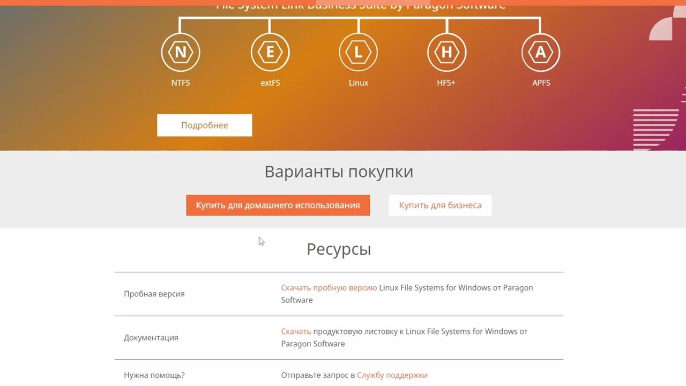
Task: Click the extFS hexagon E icon
Action: click(x=270, y=52)
